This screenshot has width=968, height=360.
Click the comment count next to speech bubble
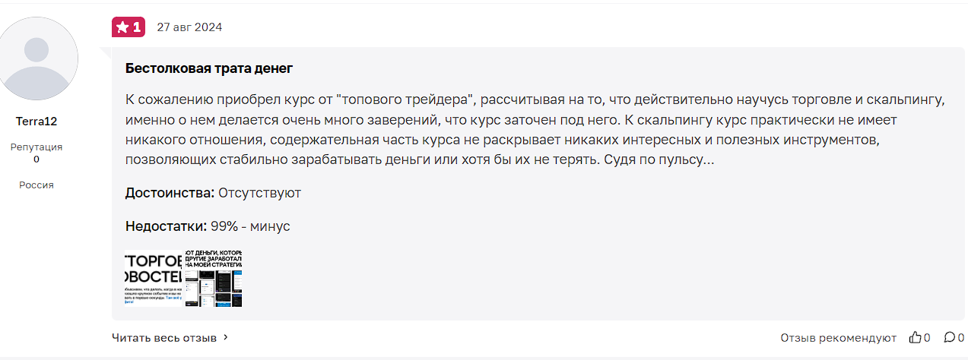(x=961, y=337)
